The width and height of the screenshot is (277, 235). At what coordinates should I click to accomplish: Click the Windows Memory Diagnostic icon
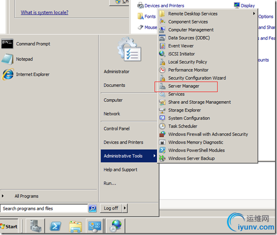(x=162, y=142)
